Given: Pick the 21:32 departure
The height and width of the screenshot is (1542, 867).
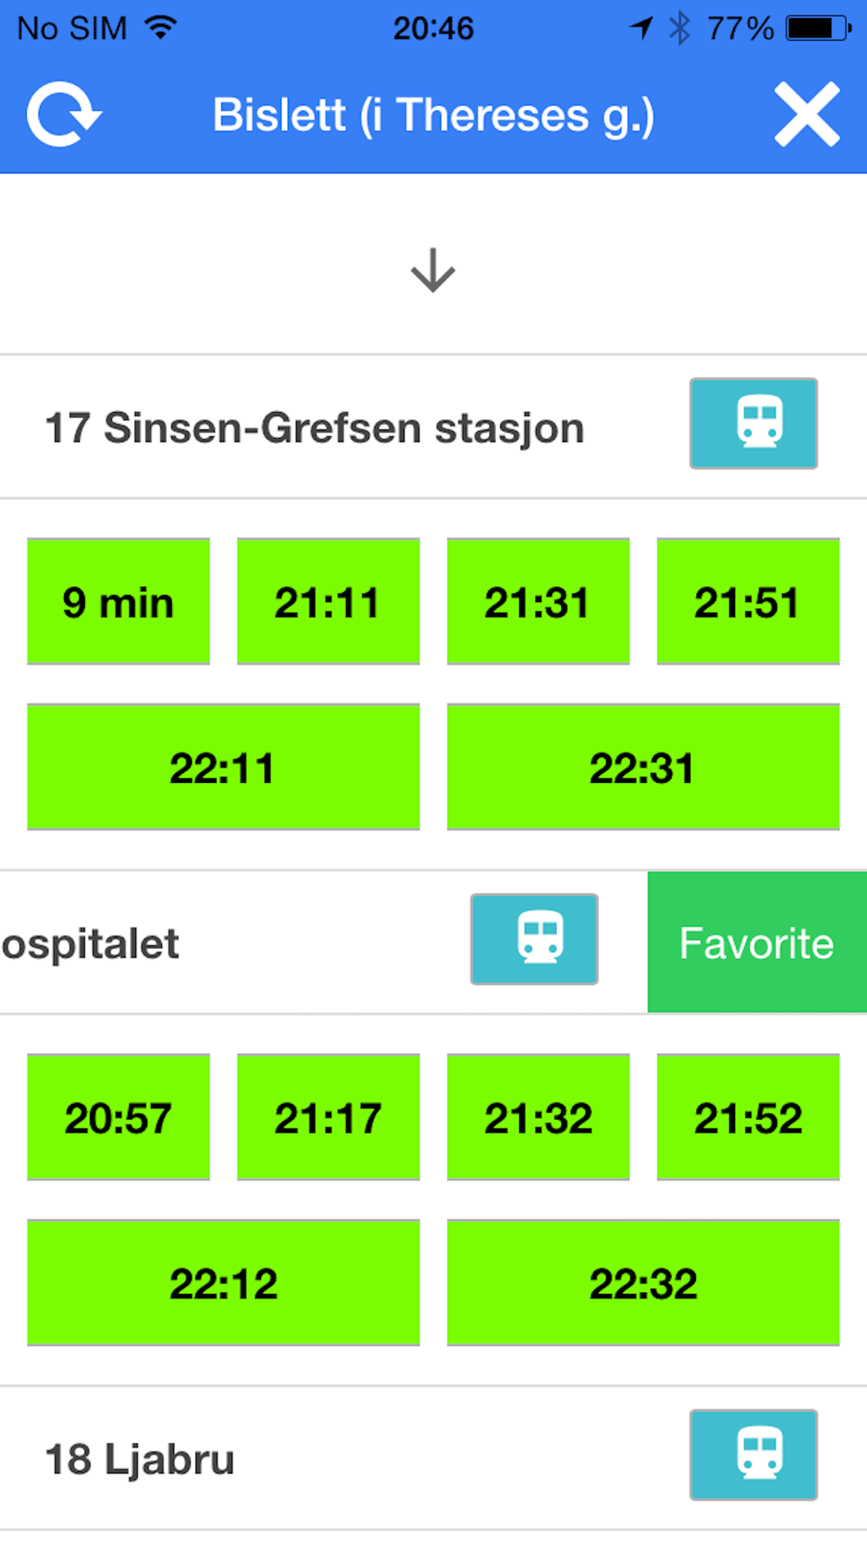Looking at the screenshot, I should pyautogui.click(x=538, y=1117).
